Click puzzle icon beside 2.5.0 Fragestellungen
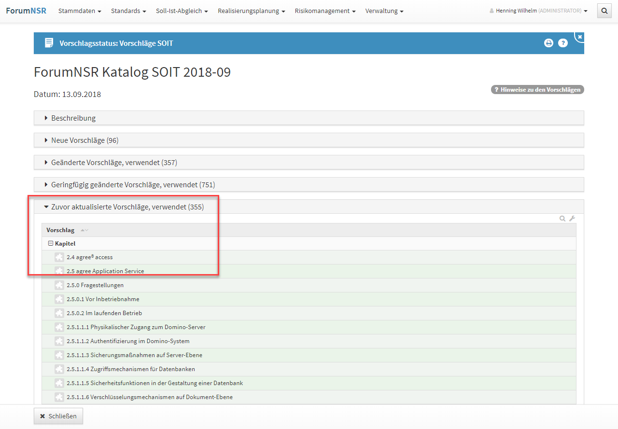The image size is (618, 429). pos(59,285)
